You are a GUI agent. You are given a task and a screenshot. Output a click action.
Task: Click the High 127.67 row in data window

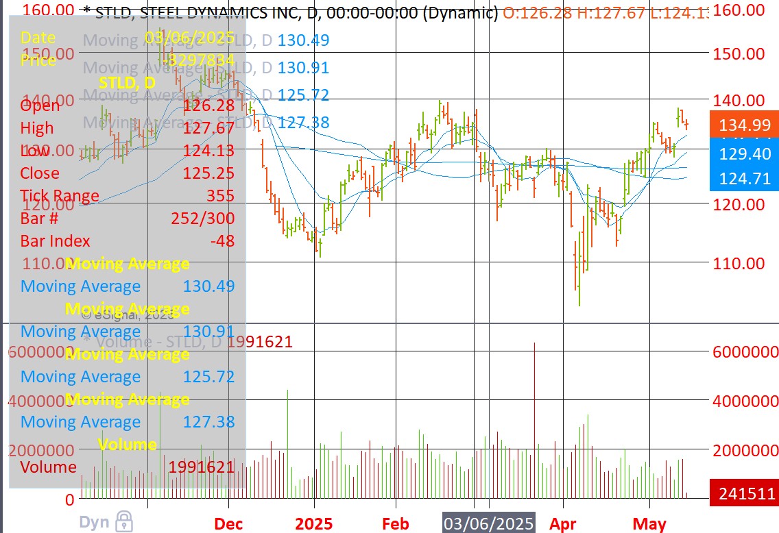pyautogui.click(x=127, y=128)
